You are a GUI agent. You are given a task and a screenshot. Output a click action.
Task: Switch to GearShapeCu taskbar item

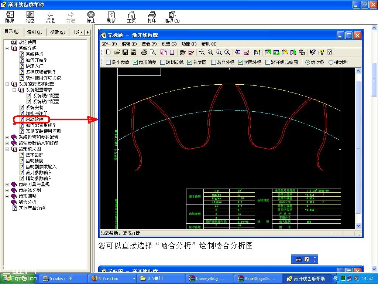[258, 278]
